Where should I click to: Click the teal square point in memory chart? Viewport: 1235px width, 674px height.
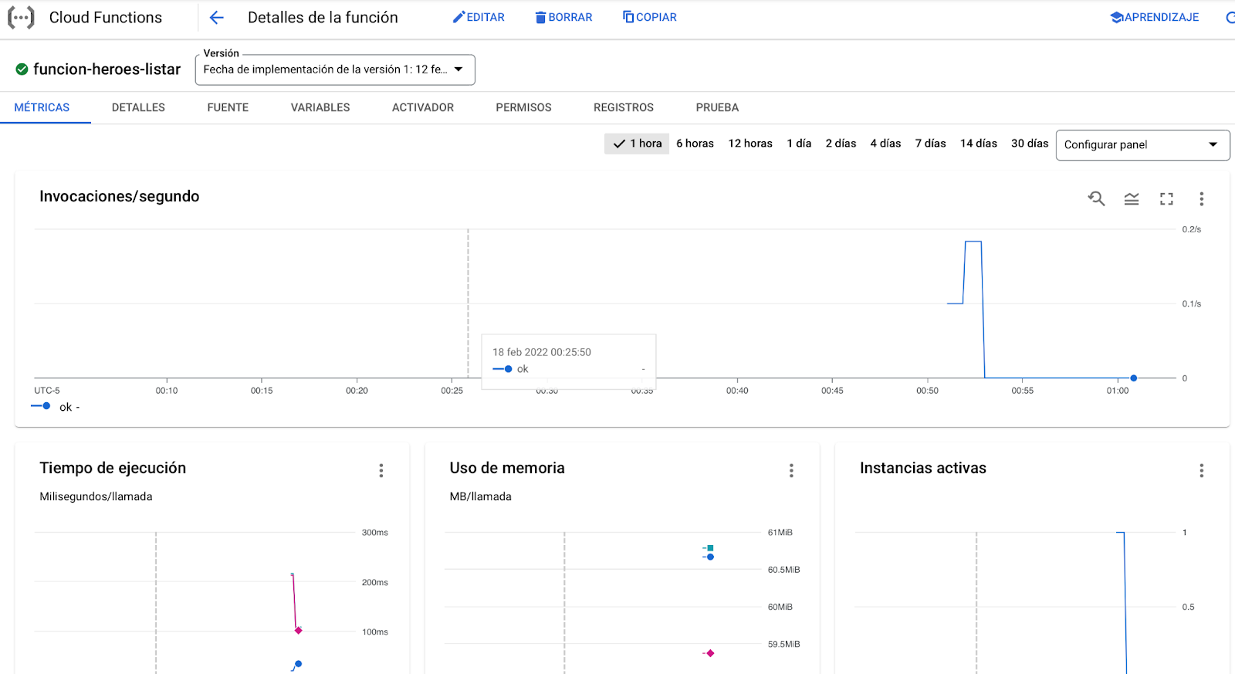[710, 548]
